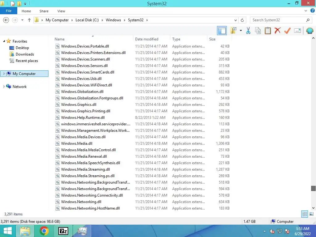316x237 pixels.
Task: Click the Paste clipboard icon
Action: tap(268, 31)
